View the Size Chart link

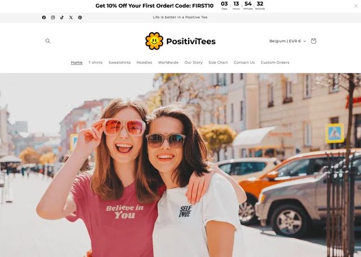click(218, 62)
